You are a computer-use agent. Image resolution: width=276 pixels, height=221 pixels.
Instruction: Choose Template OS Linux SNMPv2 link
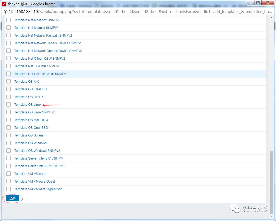[x=34, y=112]
